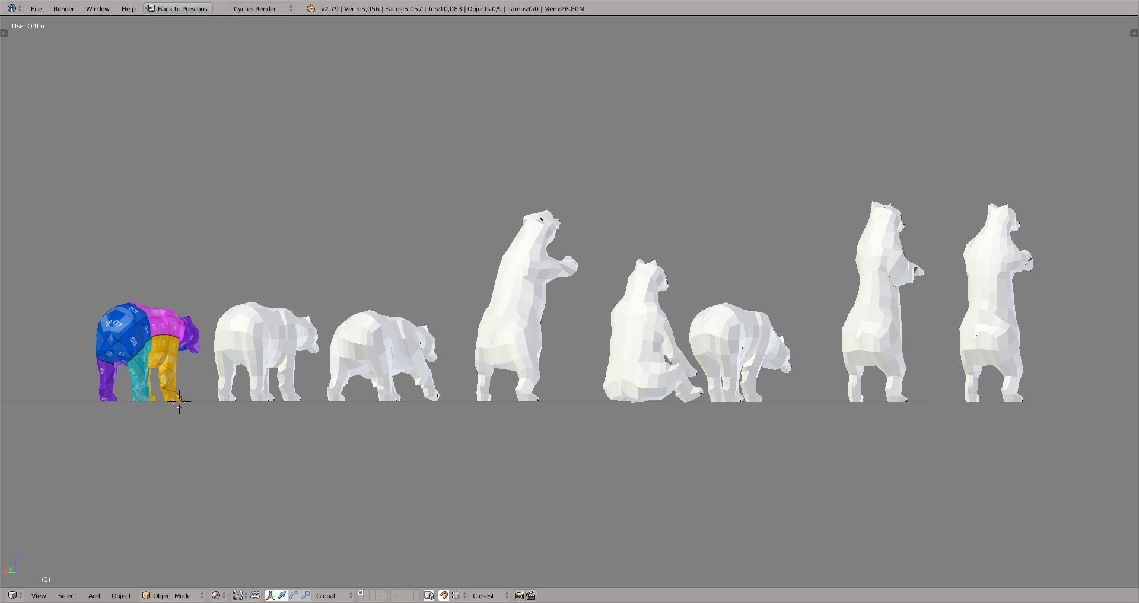Open the Info editor type selector
Viewport: 1139px width, 603px height.
pos(14,9)
